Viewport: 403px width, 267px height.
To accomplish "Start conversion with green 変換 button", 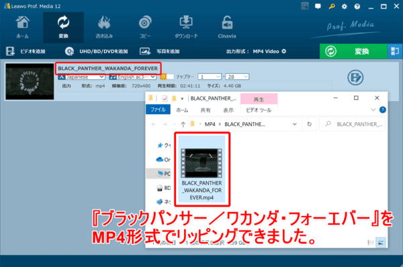I will (x=353, y=52).
